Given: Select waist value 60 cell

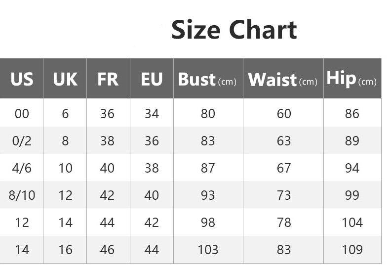Looking at the screenshot, I should pyautogui.click(x=284, y=114).
